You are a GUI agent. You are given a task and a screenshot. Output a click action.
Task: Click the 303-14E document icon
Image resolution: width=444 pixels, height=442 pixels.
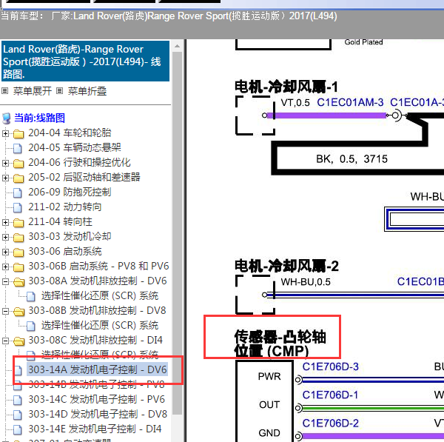[x=18, y=429]
